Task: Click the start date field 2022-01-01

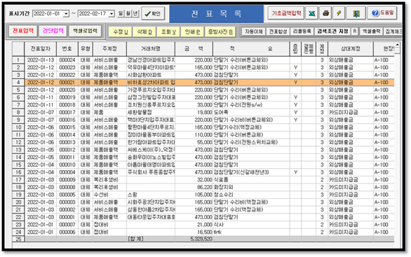Action: point(48,13)
